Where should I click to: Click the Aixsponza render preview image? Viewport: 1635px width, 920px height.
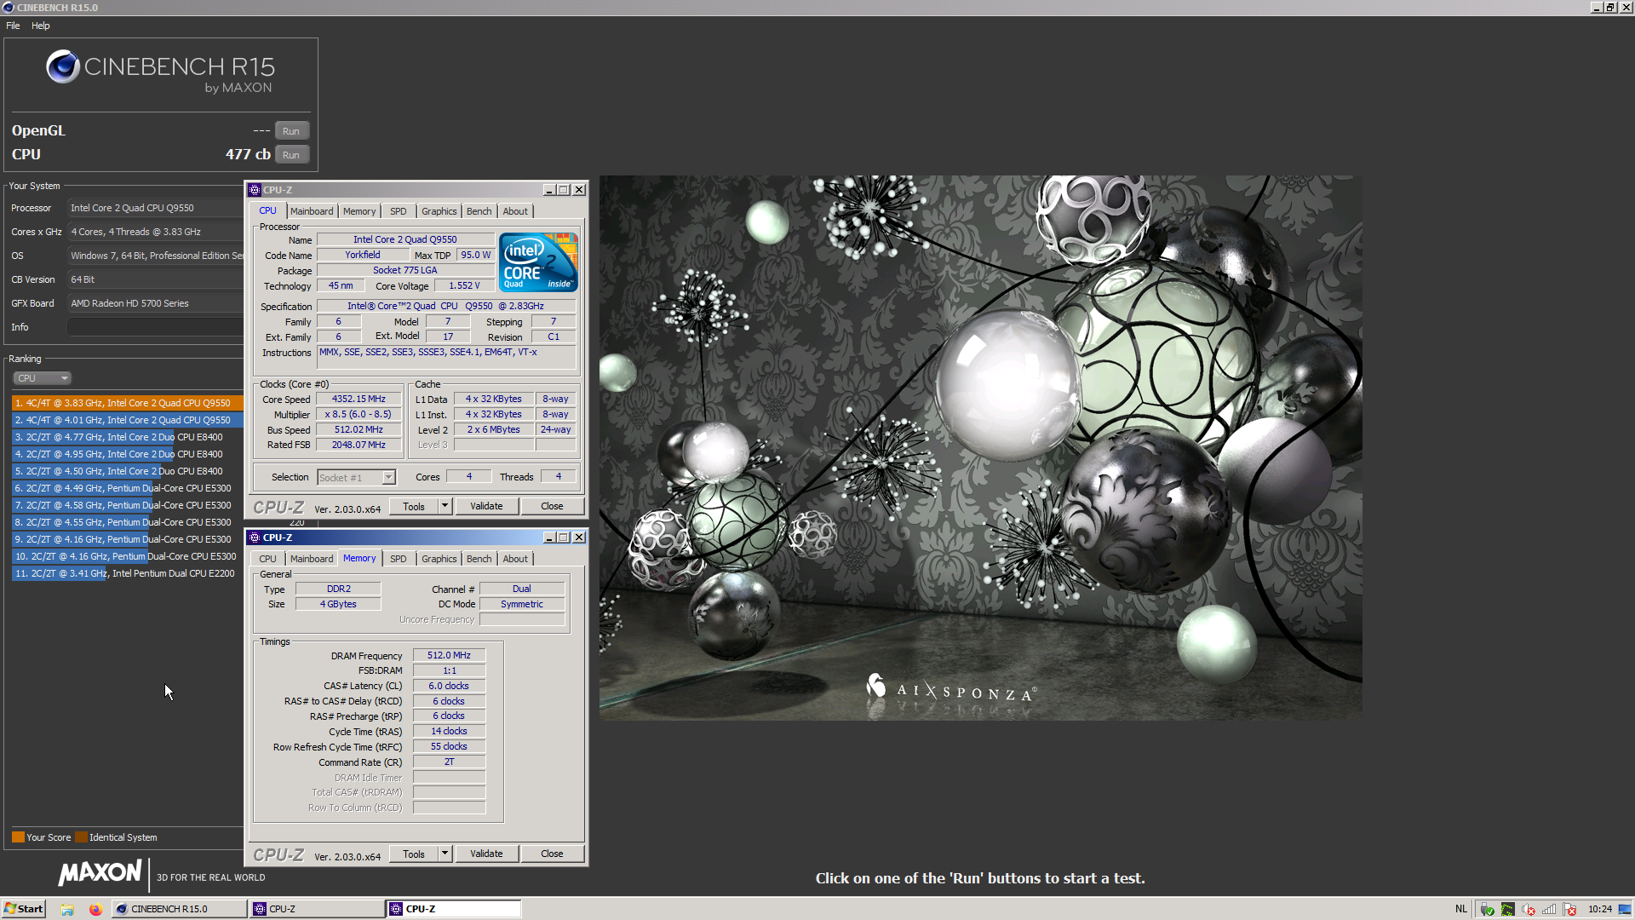980,448
